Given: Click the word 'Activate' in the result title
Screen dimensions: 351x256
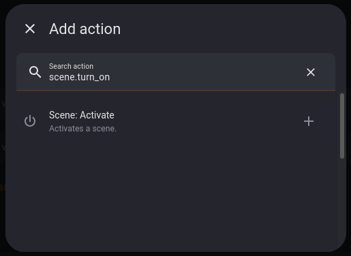Looking at the screenshot, I should tap(97, 115).
